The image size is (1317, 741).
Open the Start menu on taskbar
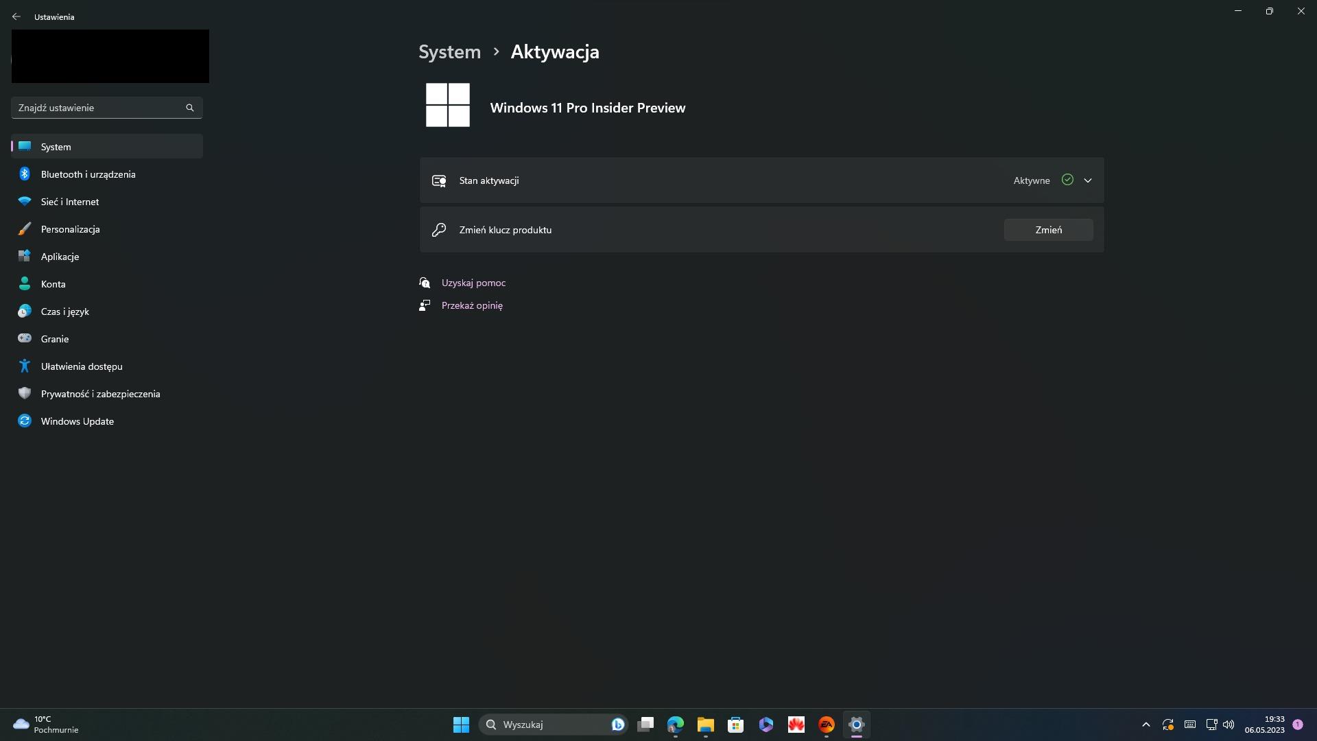pyautogui.click(x=461, y=725)
